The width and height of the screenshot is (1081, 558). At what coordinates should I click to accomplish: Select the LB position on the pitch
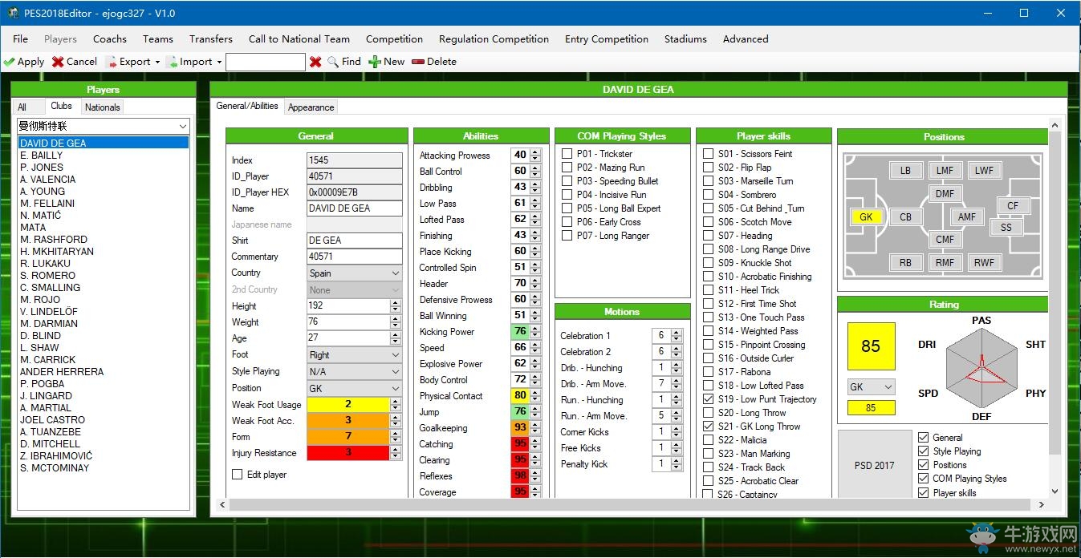point(905,171)
